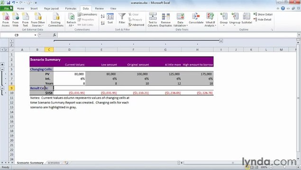Show column outline level 2
This screenshot has width=301, height=170.
pos(11,45)
